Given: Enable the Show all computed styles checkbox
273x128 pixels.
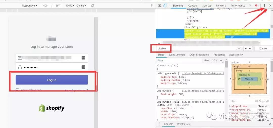Looking at the screenshot, I should click(257, 101).
